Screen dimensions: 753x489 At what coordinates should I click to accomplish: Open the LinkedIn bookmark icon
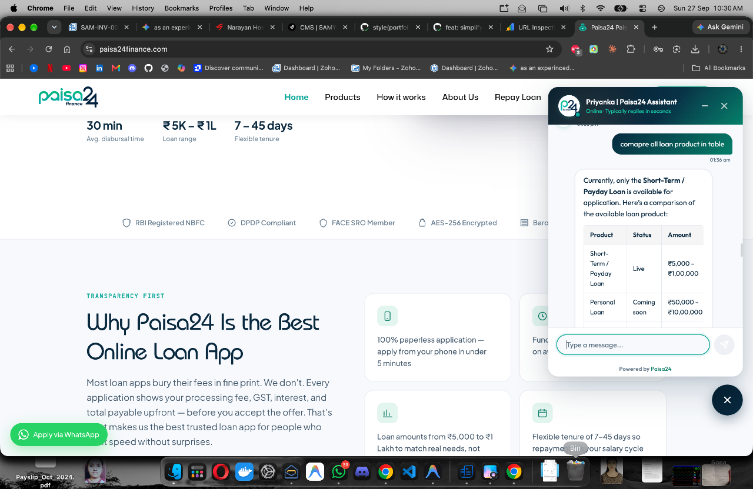tap(99, 68)
